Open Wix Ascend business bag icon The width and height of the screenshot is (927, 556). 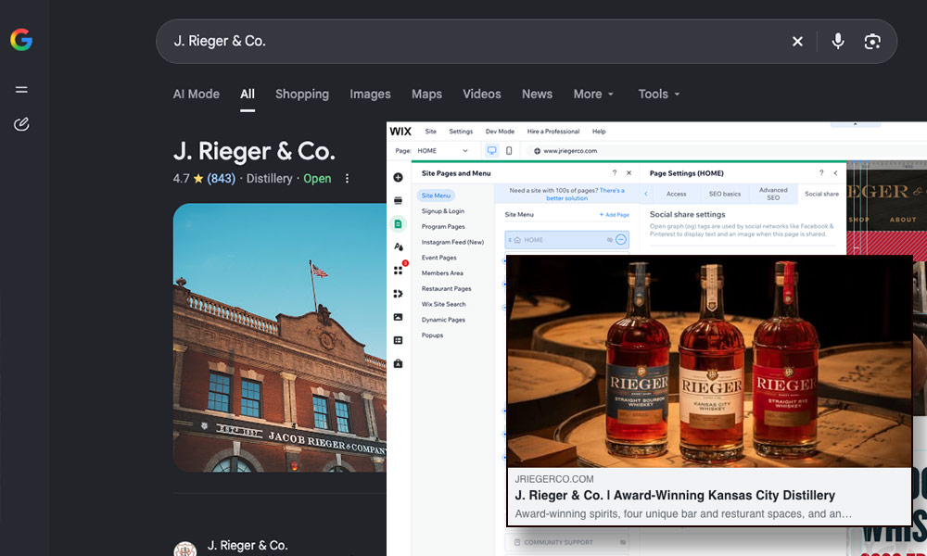[398, 363]
